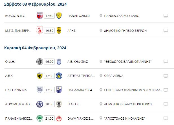Click the ΠΑΝΘΕΣΣΑΛΙΚΟ ΣΤΑΔΙΟ venue name
This screenshot has height=125, width=174.
(122, 16)
